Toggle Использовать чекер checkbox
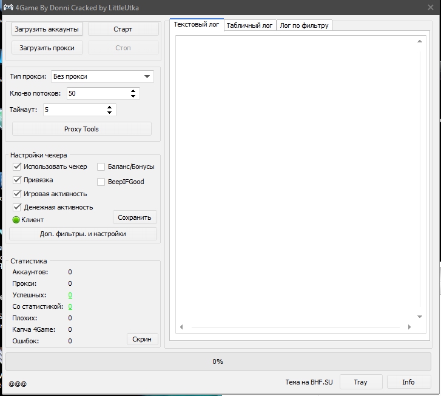Viewport: 441px width, 396px height. [17, 167]
